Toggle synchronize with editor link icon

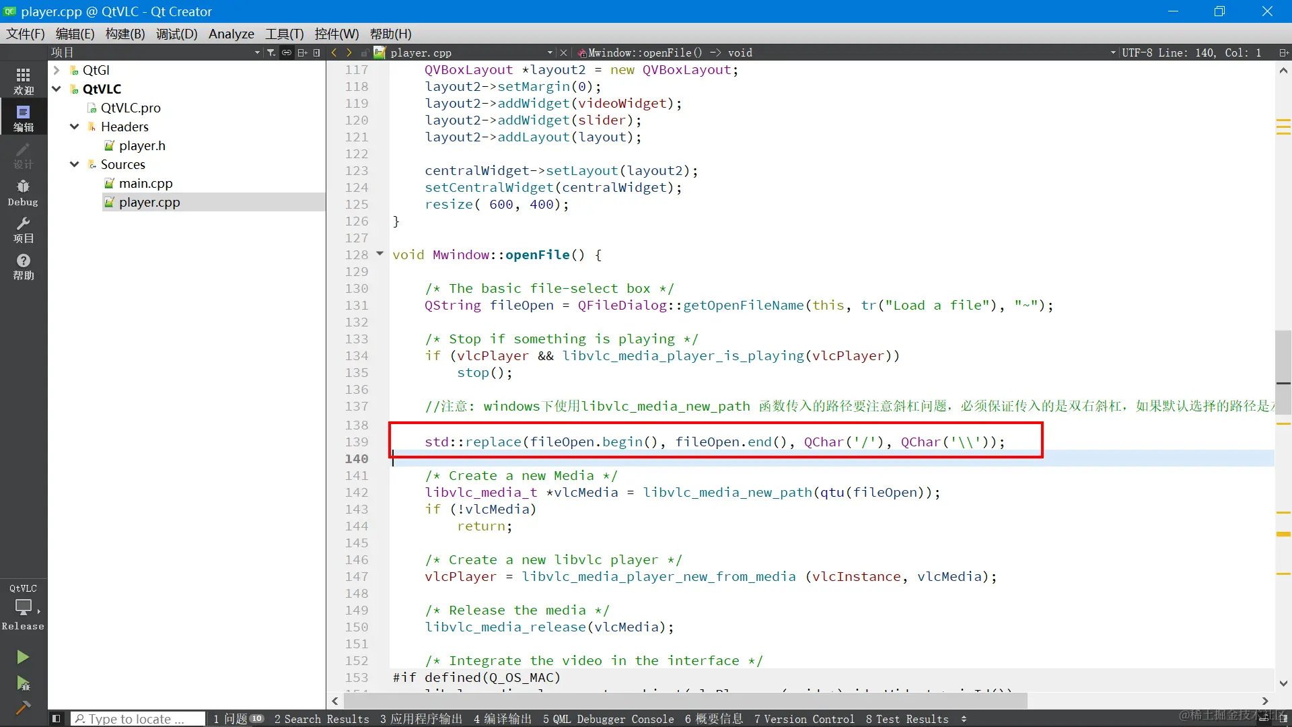(287, 53)
